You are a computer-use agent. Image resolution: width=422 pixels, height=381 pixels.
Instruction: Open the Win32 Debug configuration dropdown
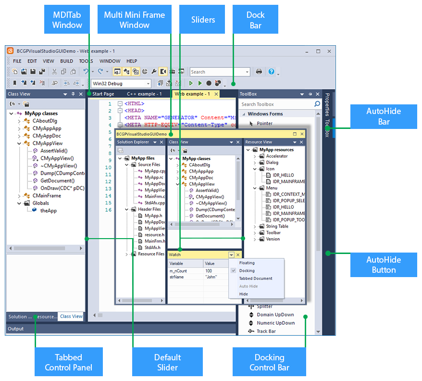point(121,84)
